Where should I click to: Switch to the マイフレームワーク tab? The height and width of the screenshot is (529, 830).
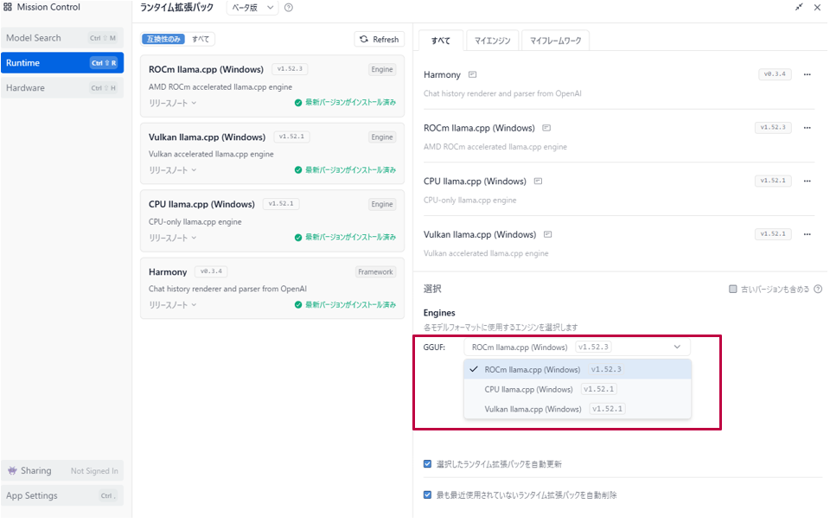(x=555, y=41)
